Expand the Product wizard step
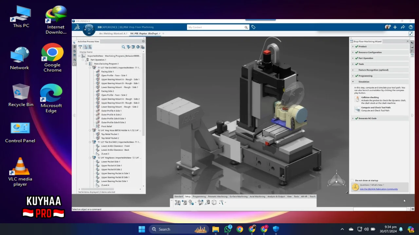The width and height of the screenshot is (419, 235). [353, 46]
